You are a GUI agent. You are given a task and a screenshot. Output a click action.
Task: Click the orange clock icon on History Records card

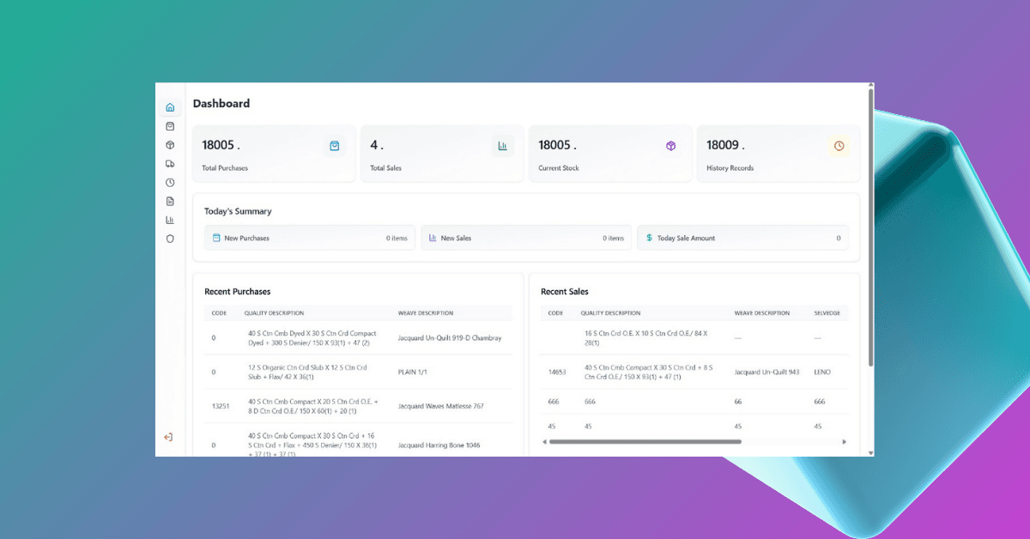click(x=839, y=146)
